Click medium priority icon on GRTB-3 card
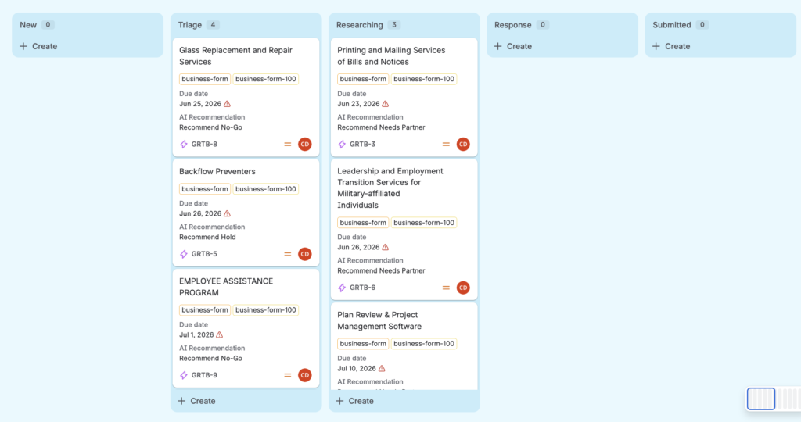 coord(446,145)
